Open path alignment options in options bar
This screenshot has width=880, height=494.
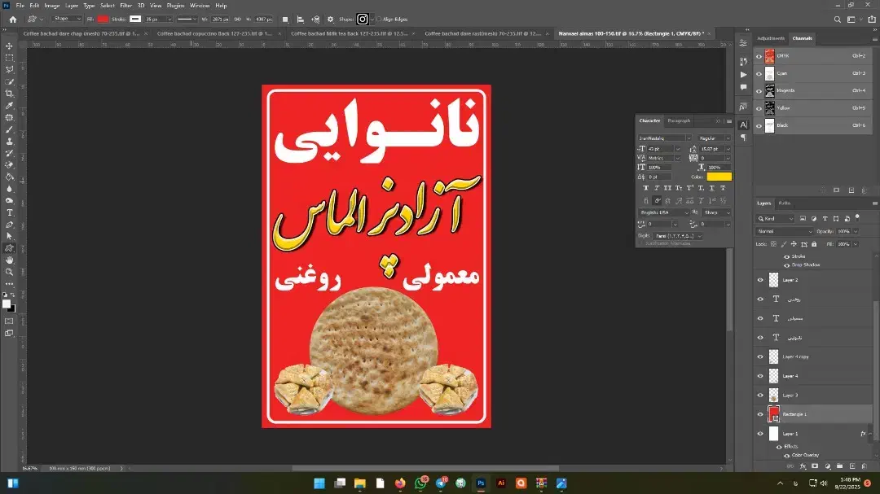[300, 19]
